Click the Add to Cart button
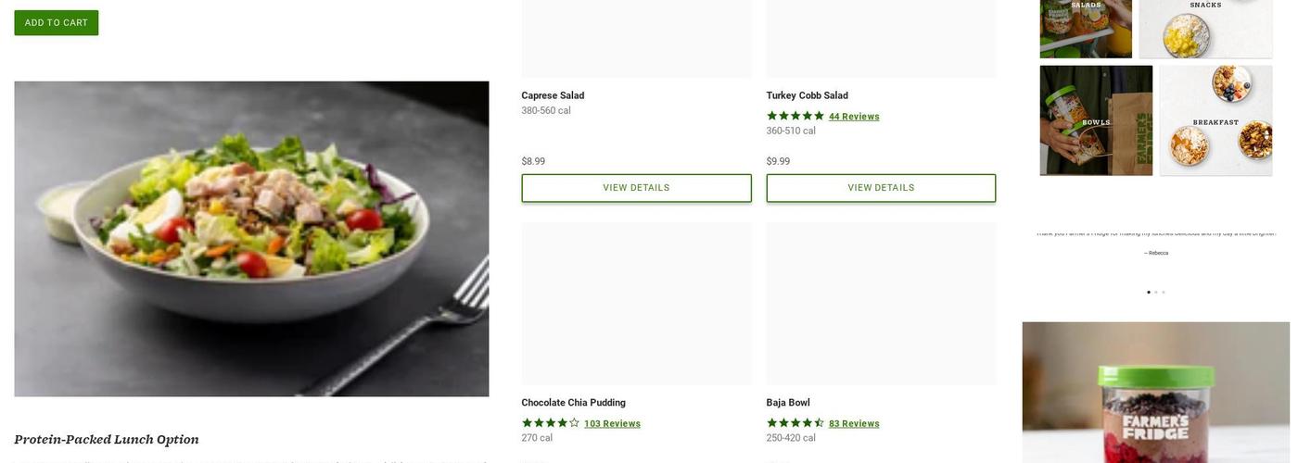 (57, 23)
